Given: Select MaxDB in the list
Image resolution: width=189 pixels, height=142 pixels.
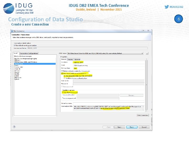Looking at the screenshot, I should pyautogui.click(x=17, y=72).
